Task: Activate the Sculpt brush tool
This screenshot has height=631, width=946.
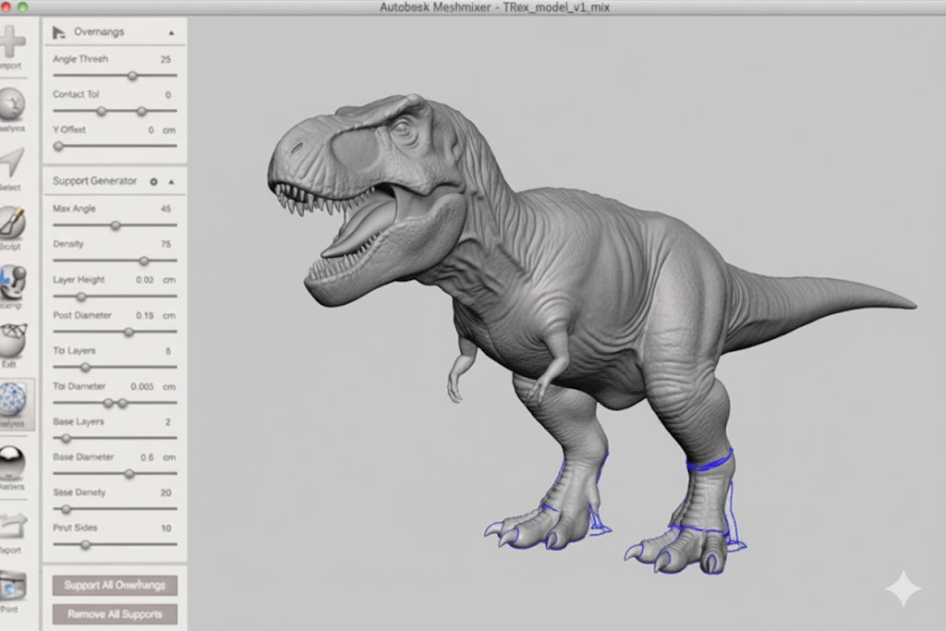Action: coord(13,222)
